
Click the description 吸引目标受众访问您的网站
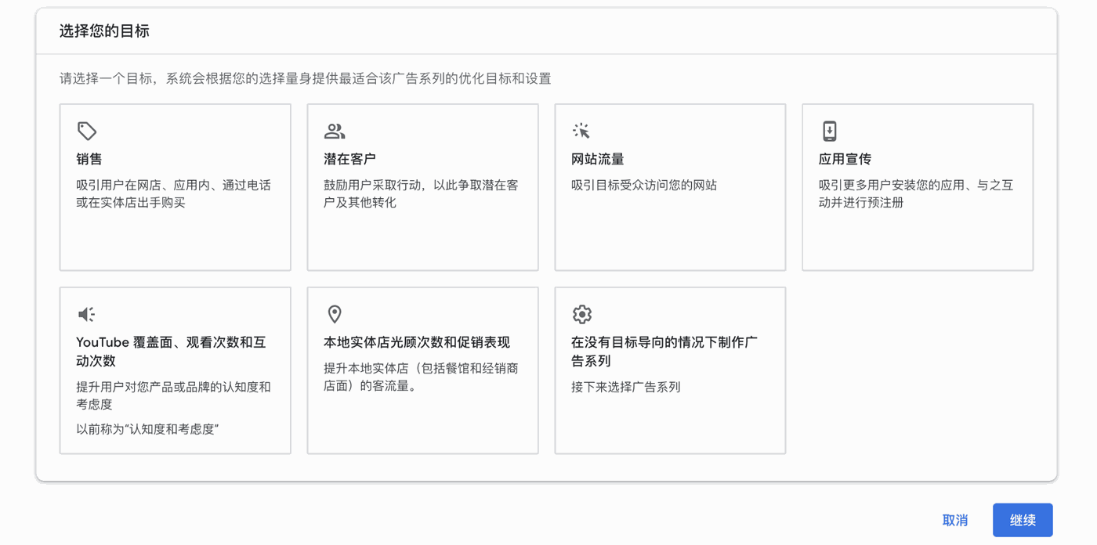tap(644, 186)
